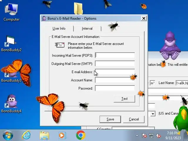This screenshot has height=141, width=188.
Task: Click the muted volume tray icon
Action: pyautogui.click(x=158, y=136)
